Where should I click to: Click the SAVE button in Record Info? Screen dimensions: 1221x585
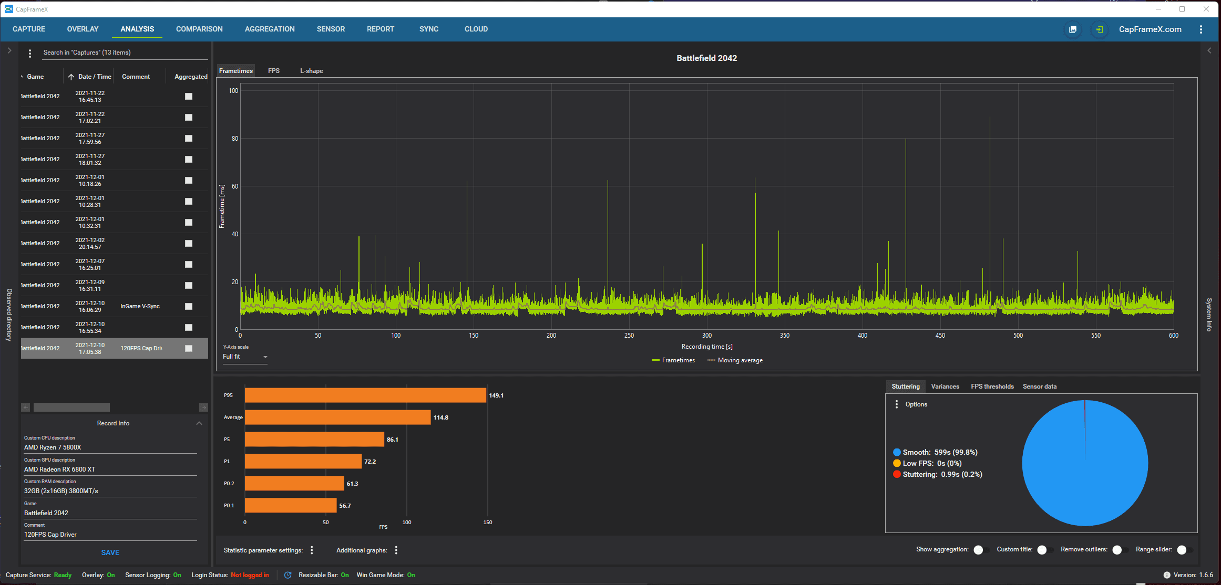[x=110, y=552]
